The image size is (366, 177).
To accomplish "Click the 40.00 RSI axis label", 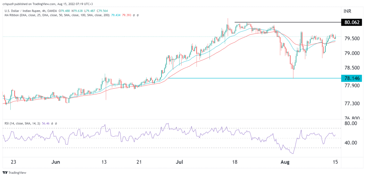I will click(x=351, y=143).
